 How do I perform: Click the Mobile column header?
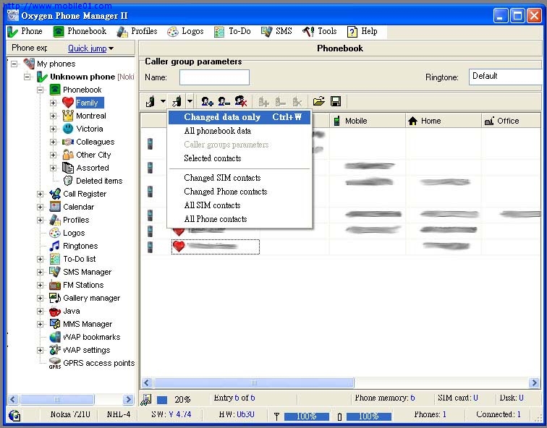(368, 121)
